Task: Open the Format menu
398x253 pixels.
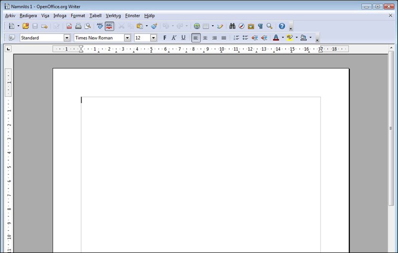Action: pos(78,16)
